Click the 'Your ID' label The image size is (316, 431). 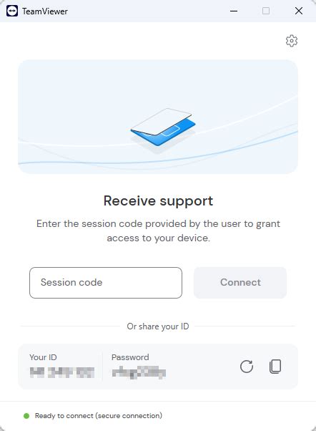[43, 357]
